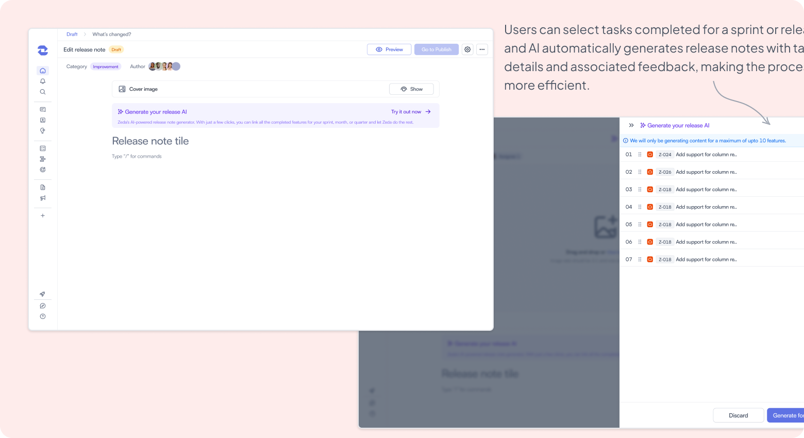The width and height of the screenshot is (804, 438).
Task: Open the megaphone release notes icon
Action: [43, 198]
